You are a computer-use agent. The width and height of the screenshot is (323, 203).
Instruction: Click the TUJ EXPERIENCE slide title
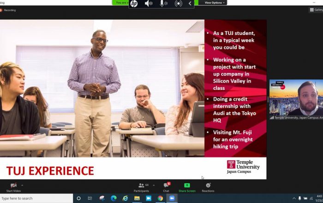[x=50, y=171]
